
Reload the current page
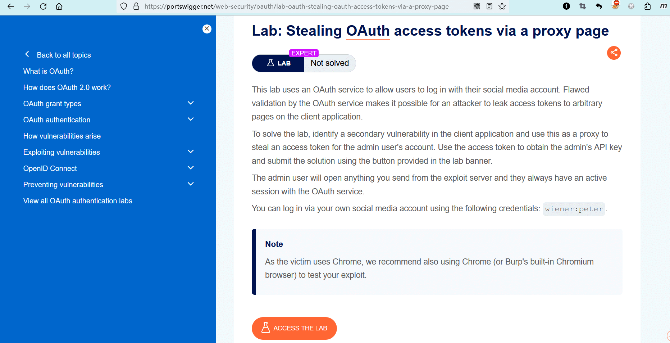[x=43, y=6]
